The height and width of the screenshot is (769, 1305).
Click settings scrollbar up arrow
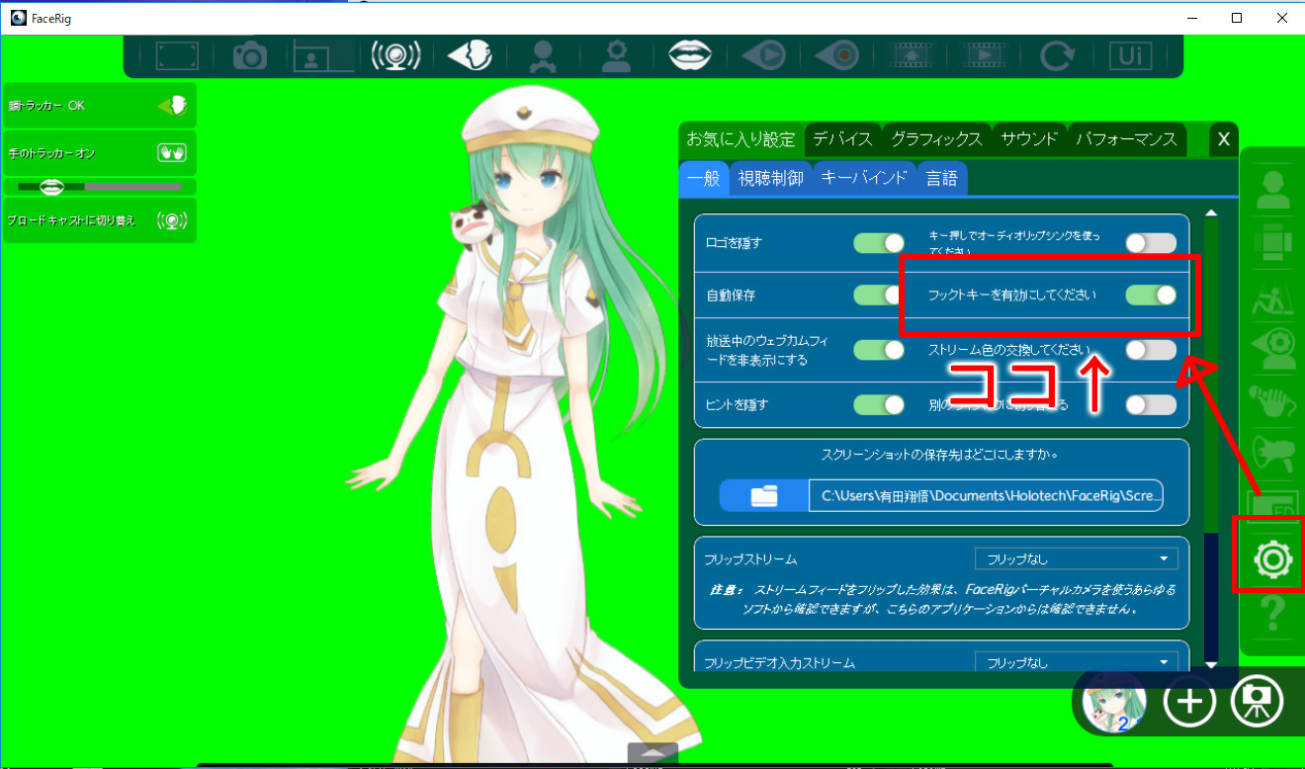(1211, 214)
